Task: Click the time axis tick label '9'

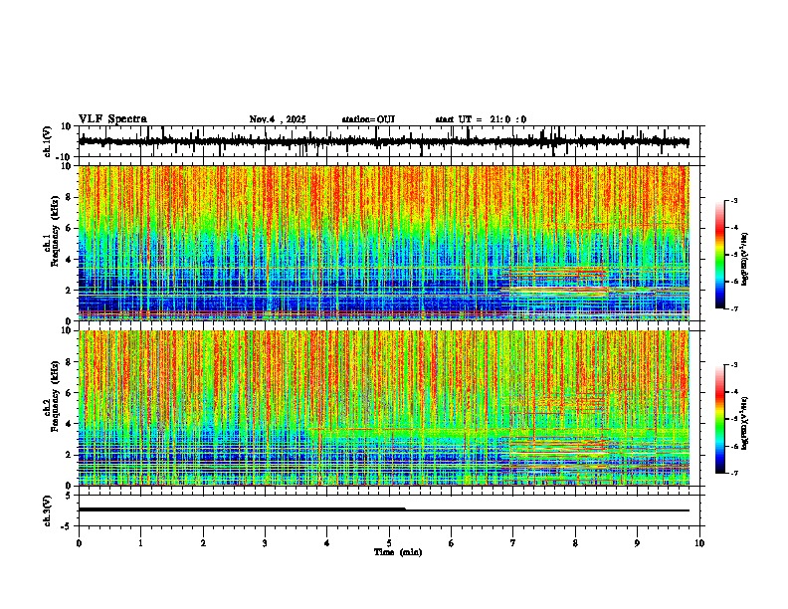Action: 637,543
